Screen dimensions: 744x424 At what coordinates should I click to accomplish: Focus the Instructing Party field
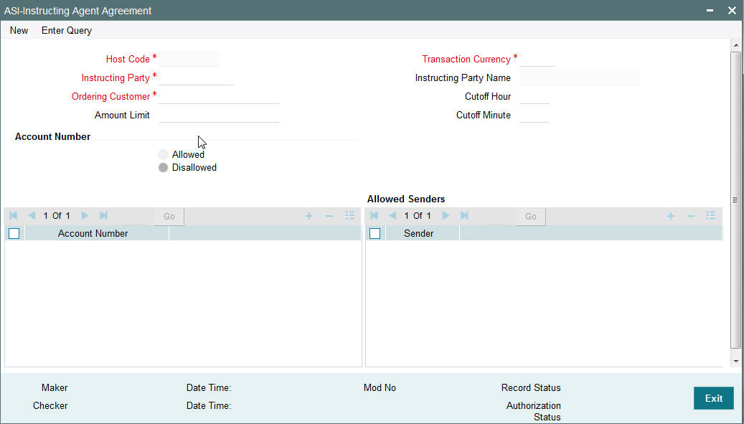click(196, 77)
